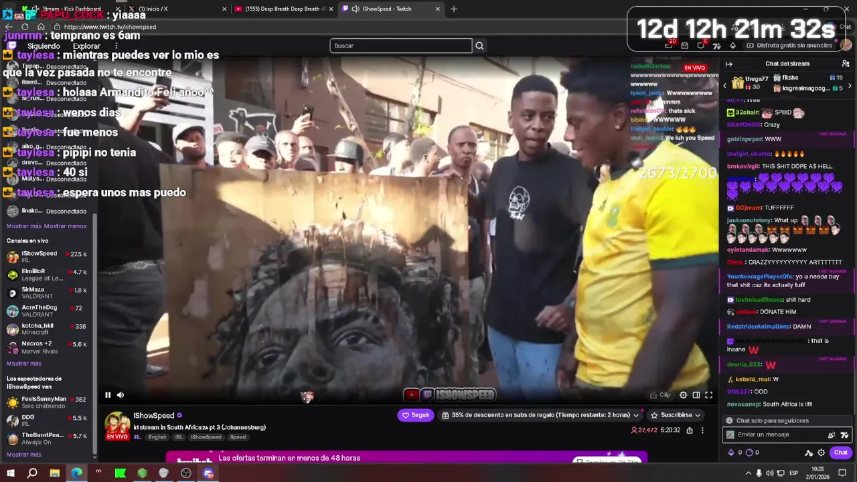Open AcreTheDog channel in sidebar
Image resolution: width=857 pixels, height=482 pixels.
48,311
